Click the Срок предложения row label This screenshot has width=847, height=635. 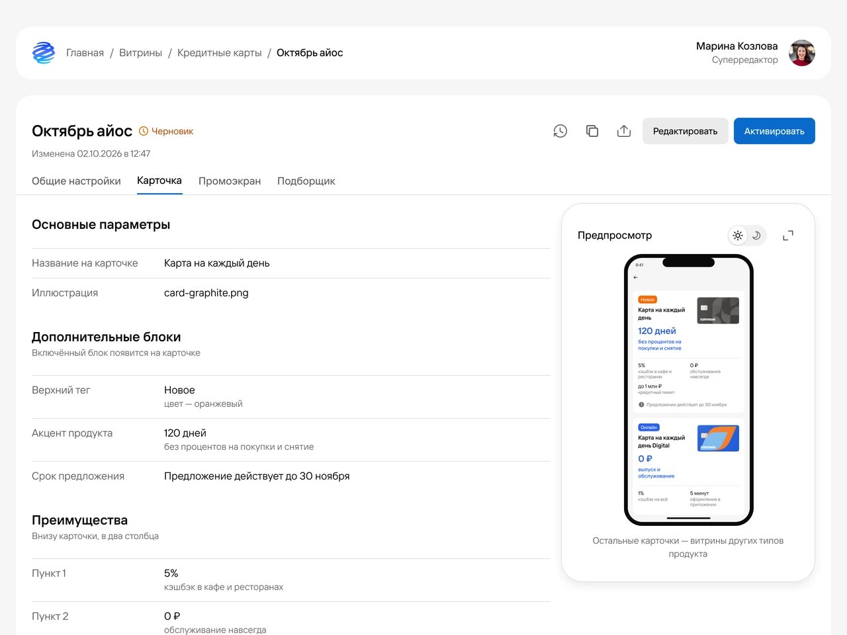(x=78, y=476)
